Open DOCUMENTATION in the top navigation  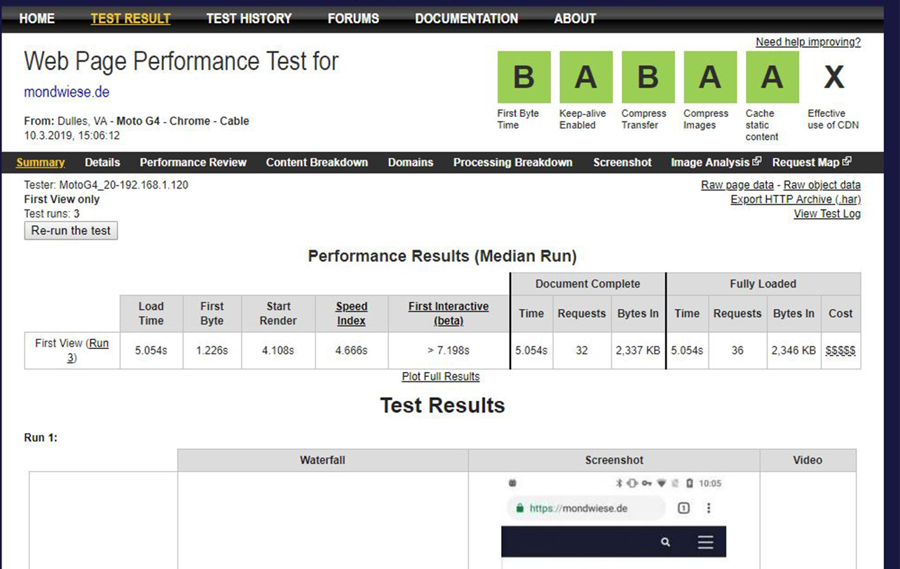(x=467, y=19)
